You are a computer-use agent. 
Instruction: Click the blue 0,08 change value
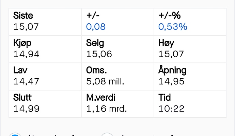click(96, 27)
